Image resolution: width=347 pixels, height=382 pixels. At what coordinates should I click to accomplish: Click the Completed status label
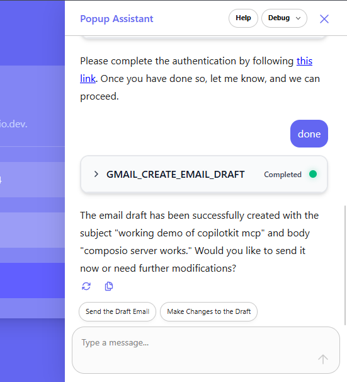click(283, 175)
